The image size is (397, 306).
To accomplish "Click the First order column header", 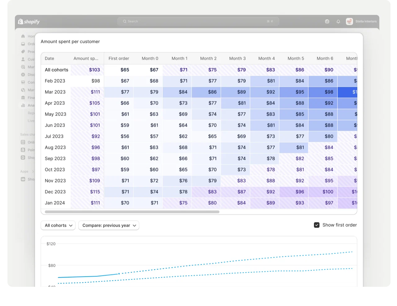I will [x=119, y=58].
